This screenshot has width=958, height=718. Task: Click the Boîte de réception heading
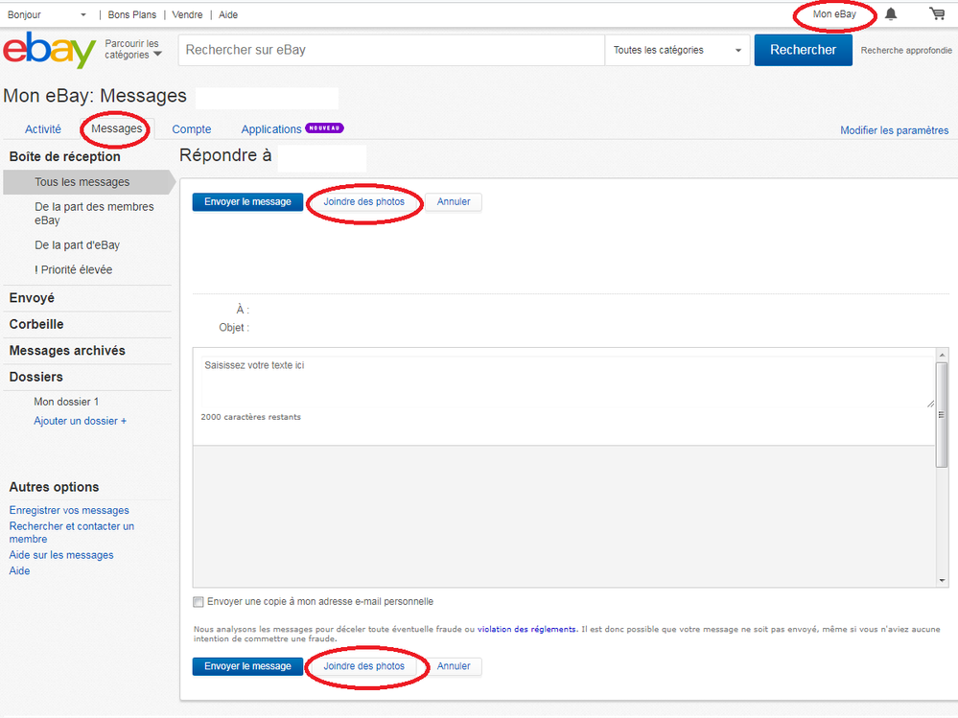coord(65,157)
